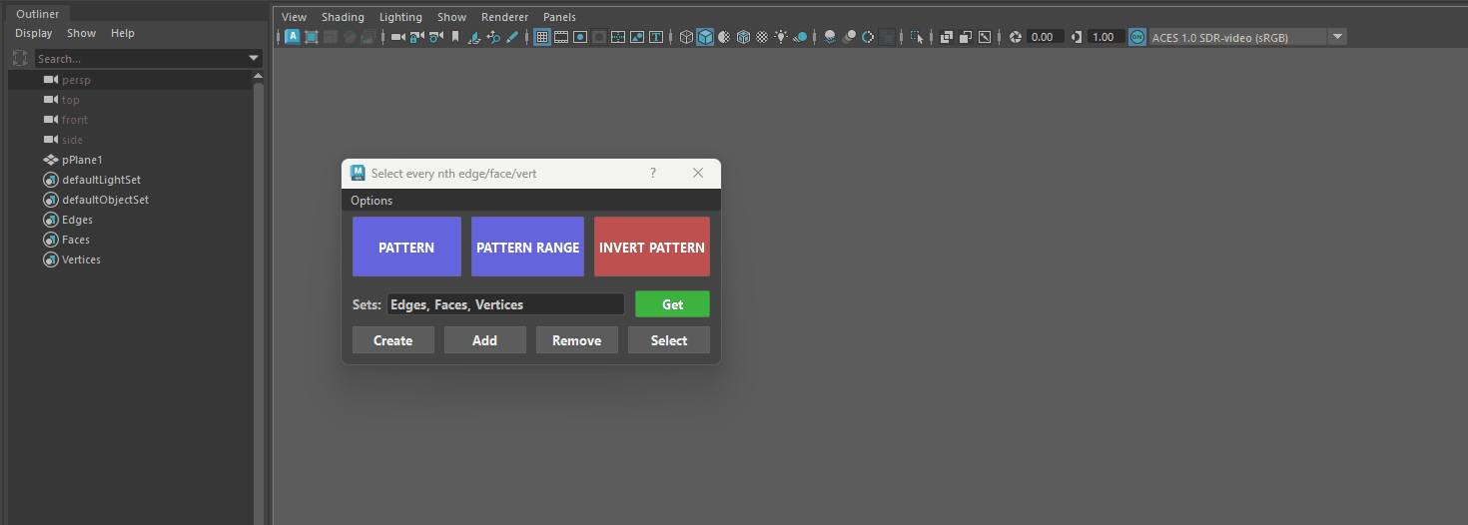
Task: Click the Textured checker sphere icon
Action: [762, 37]
